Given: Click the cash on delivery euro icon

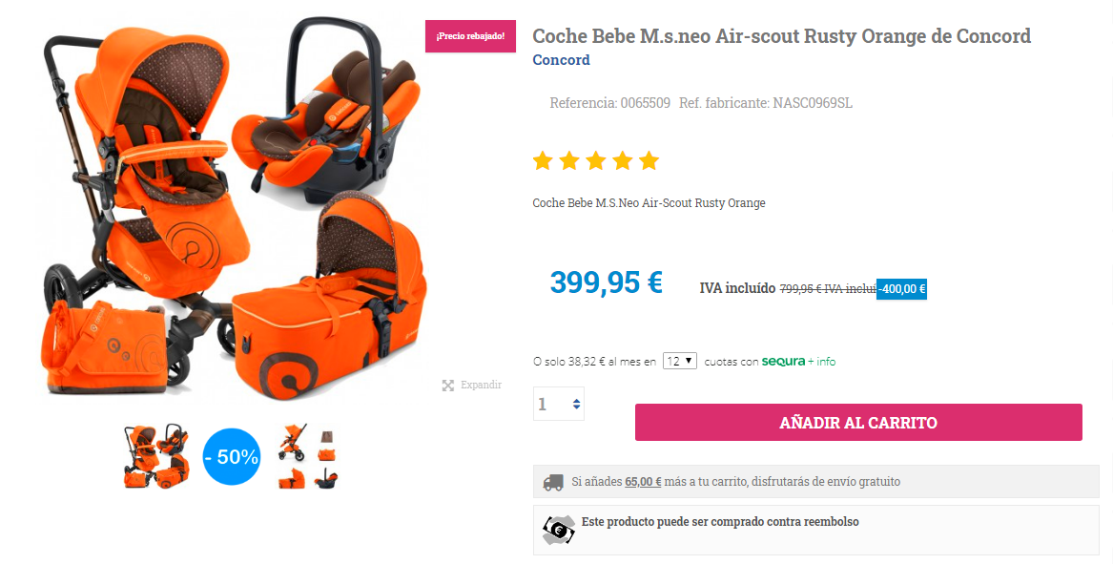Looking at the screenshot, I should (x=559, y=530).
